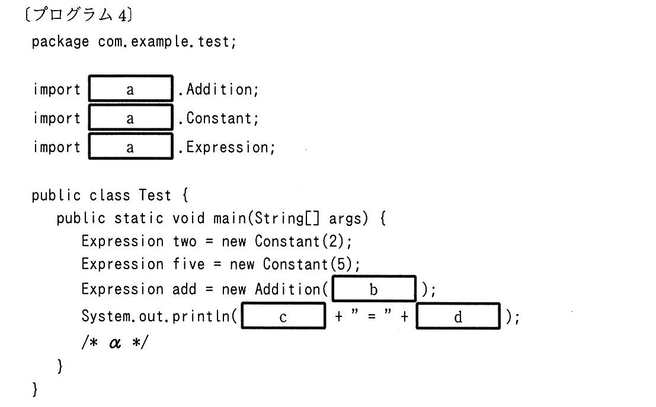Click the プログラム 4 heading

click(x=79, y=15)
